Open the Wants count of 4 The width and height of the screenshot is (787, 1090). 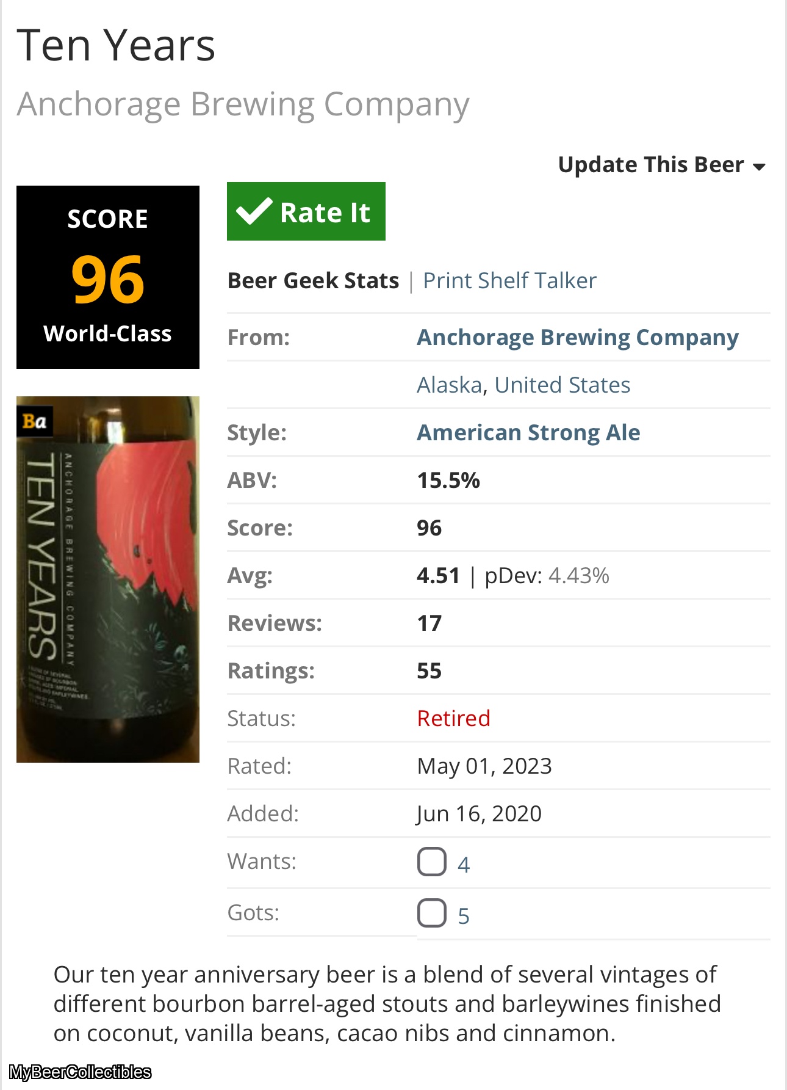click(464, 865)
